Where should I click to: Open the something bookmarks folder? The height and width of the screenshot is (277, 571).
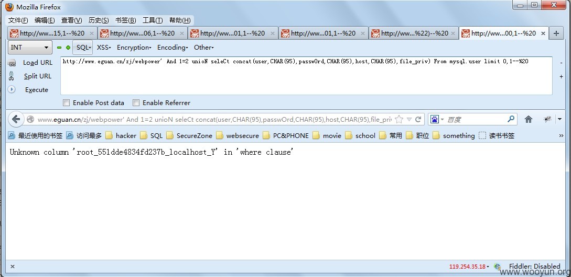(x=454, y=136)
